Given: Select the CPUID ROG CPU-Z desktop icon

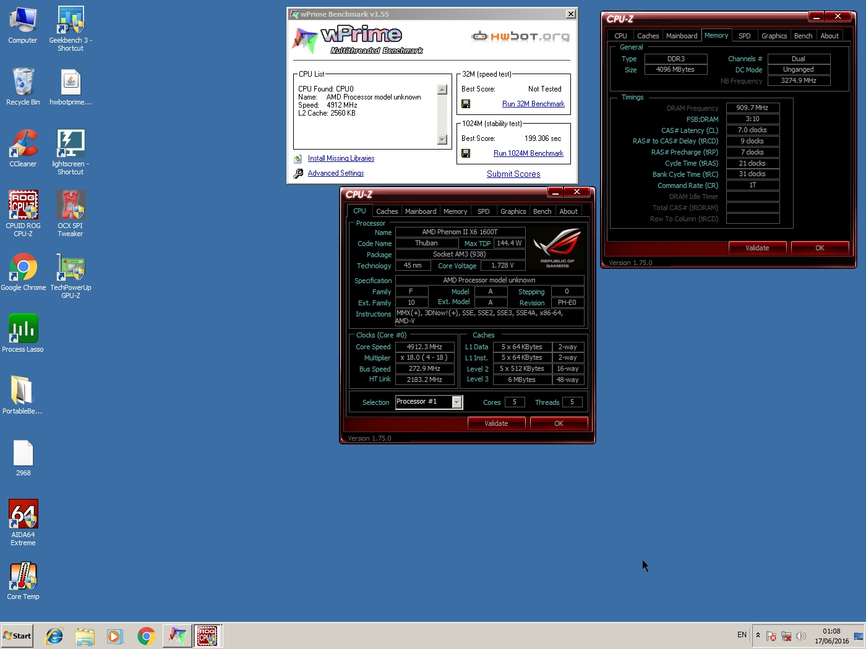Looking at the screenshot, I should (23, 214).
